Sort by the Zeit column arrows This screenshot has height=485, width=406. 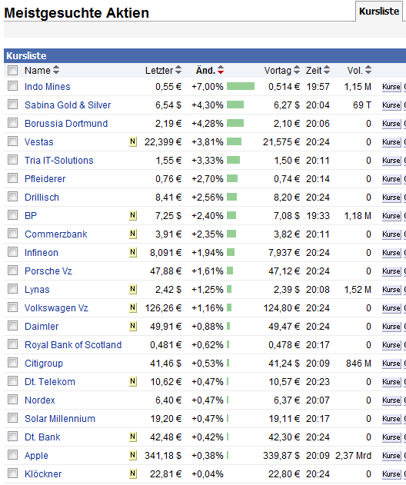327,70
